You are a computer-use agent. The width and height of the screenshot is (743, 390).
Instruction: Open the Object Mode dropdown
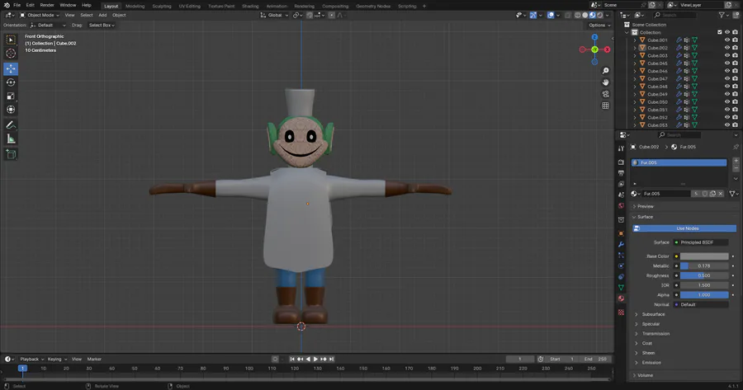click(40, 15)
